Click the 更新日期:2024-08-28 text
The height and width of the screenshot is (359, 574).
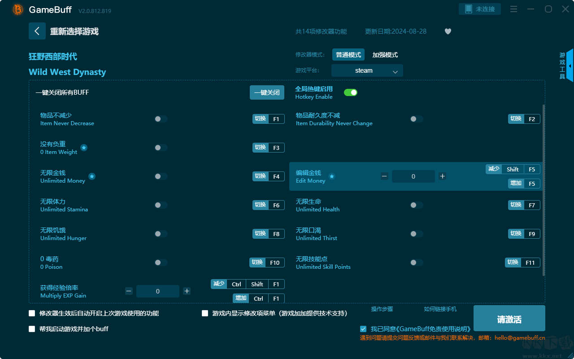point(396,31)
